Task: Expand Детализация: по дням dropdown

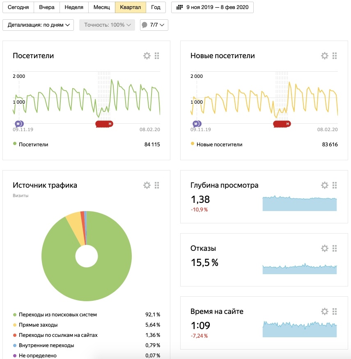Action: (x=38, y=25)
